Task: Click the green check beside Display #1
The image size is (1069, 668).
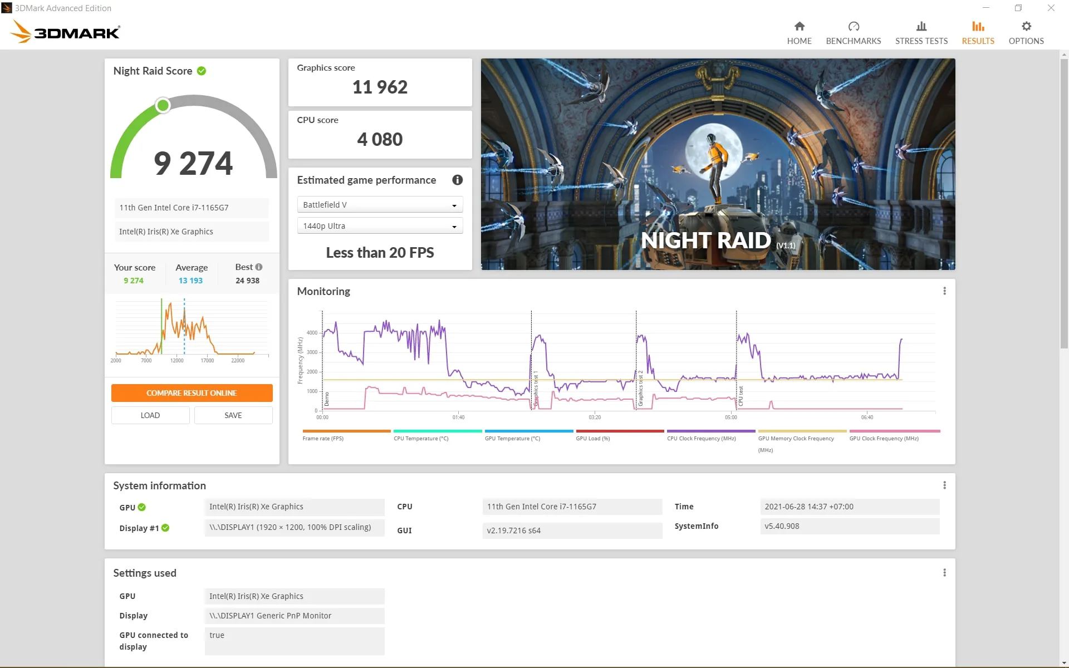Action: click(x=165, y=528)
